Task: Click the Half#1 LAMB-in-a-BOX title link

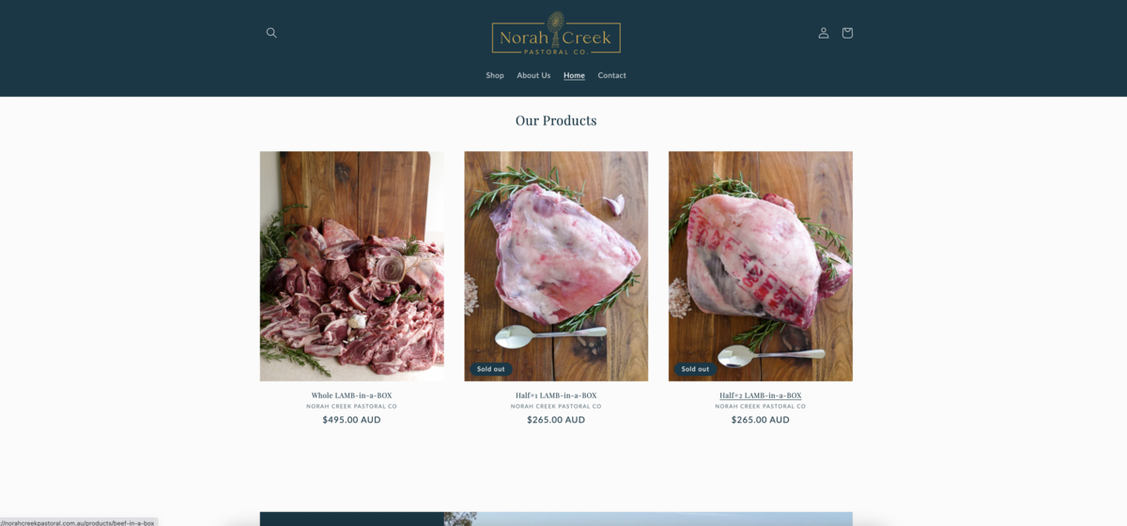Action: coord(556,395)
